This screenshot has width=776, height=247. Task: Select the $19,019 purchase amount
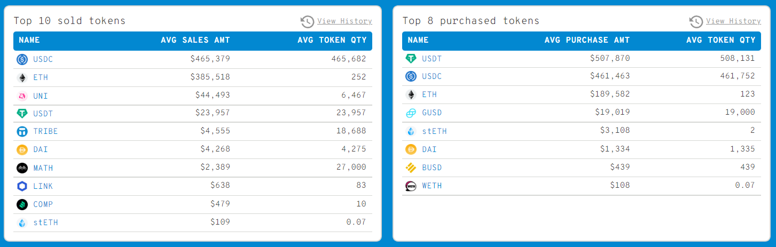[613, 113]
